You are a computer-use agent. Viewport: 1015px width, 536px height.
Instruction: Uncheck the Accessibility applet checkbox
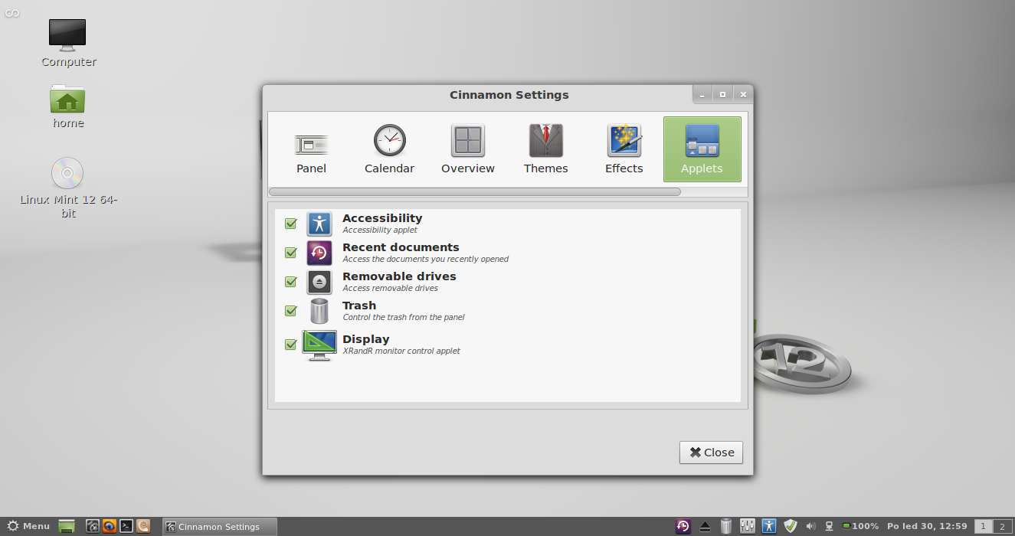pos(290,224)
